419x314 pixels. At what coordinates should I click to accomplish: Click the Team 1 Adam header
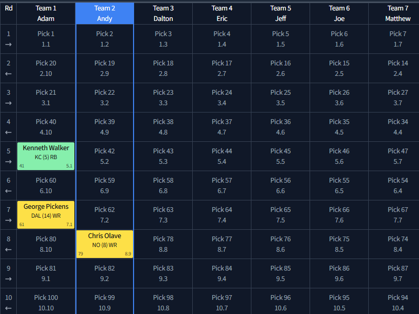tap(46, 14)
